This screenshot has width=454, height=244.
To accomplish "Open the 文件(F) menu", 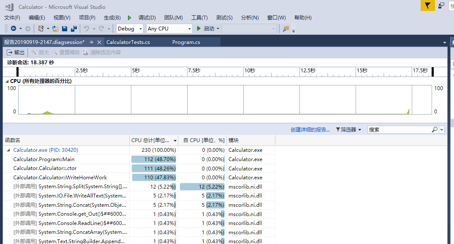I will (x=12, y=18).
